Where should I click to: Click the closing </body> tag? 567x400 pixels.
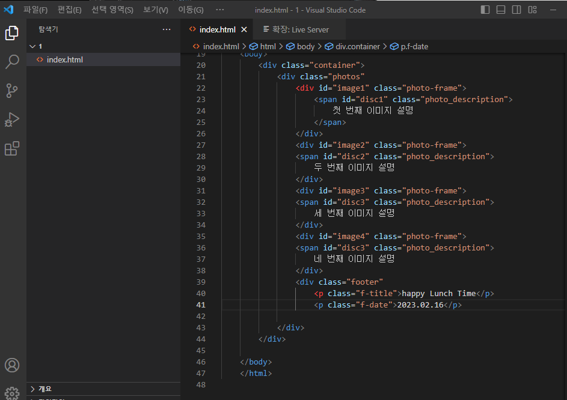(256, 362)
